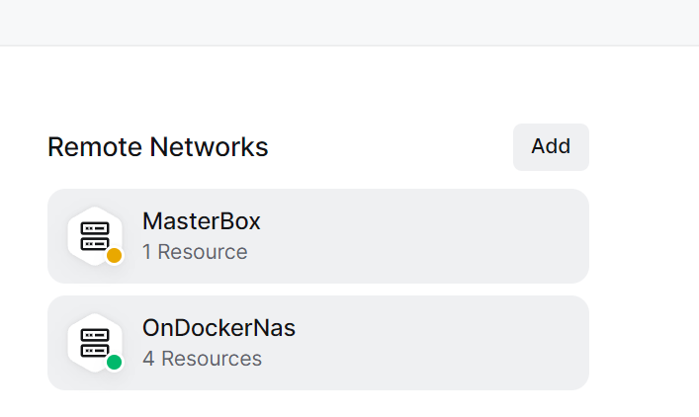Click the Remote Networks heading

point(158,147)
